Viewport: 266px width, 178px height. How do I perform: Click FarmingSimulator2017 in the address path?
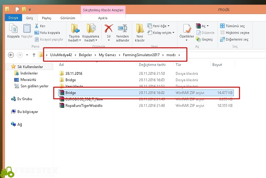coord(142,55)
